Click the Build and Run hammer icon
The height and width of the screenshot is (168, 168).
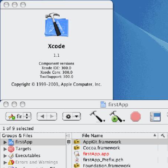117,116
